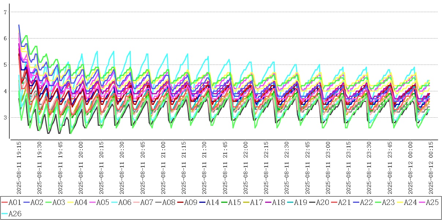Viewport: 442px width, 220px height.
Task: Click the A04 color swatch in legend
Action: [x=70, y=202]
